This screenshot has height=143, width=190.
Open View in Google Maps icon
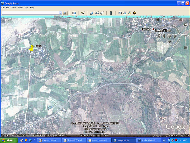[130, 13]
